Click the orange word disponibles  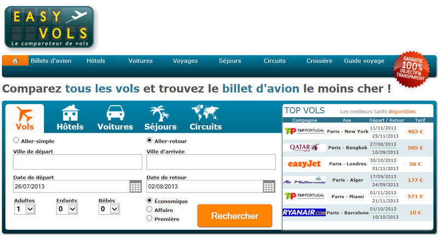tap(402, 112)
